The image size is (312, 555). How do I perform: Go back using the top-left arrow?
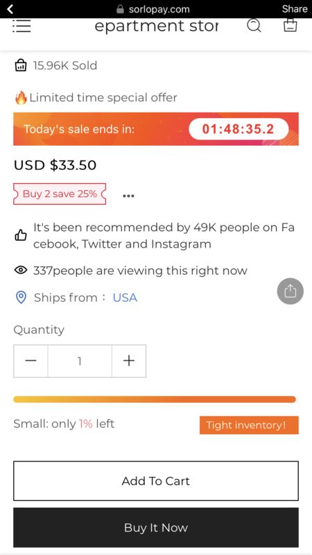point(10,9)
